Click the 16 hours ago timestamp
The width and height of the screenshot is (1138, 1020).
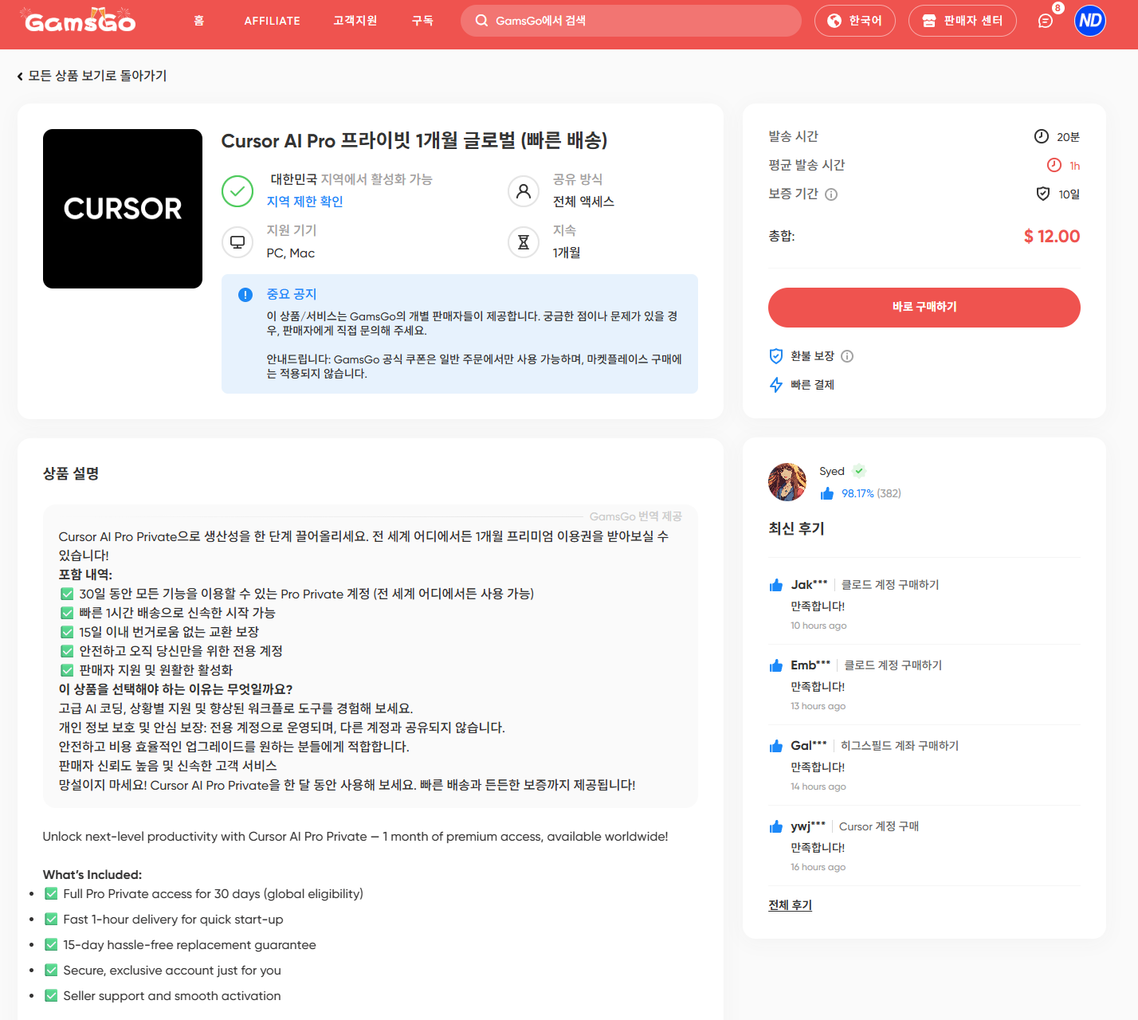coord(818,867)
